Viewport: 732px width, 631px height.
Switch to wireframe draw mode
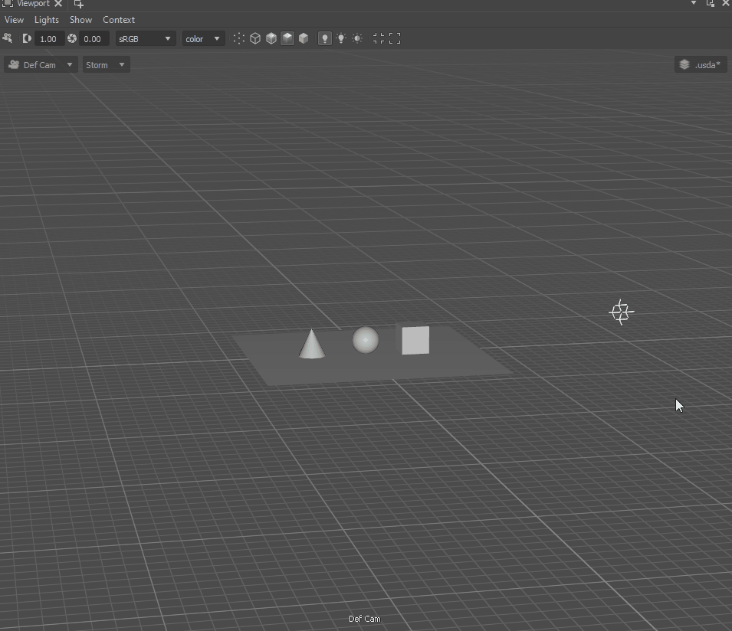pos(255,38)
